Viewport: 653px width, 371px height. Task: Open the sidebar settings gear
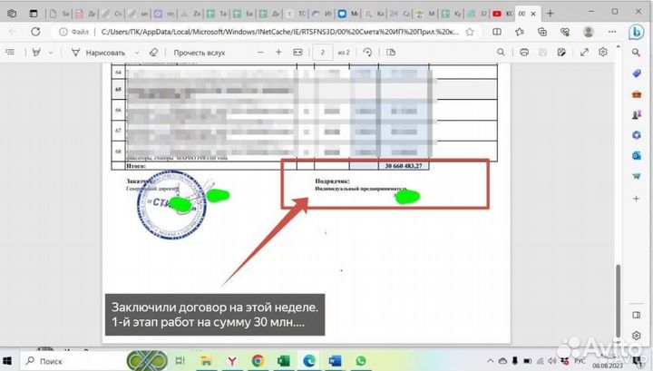point(636,336)
